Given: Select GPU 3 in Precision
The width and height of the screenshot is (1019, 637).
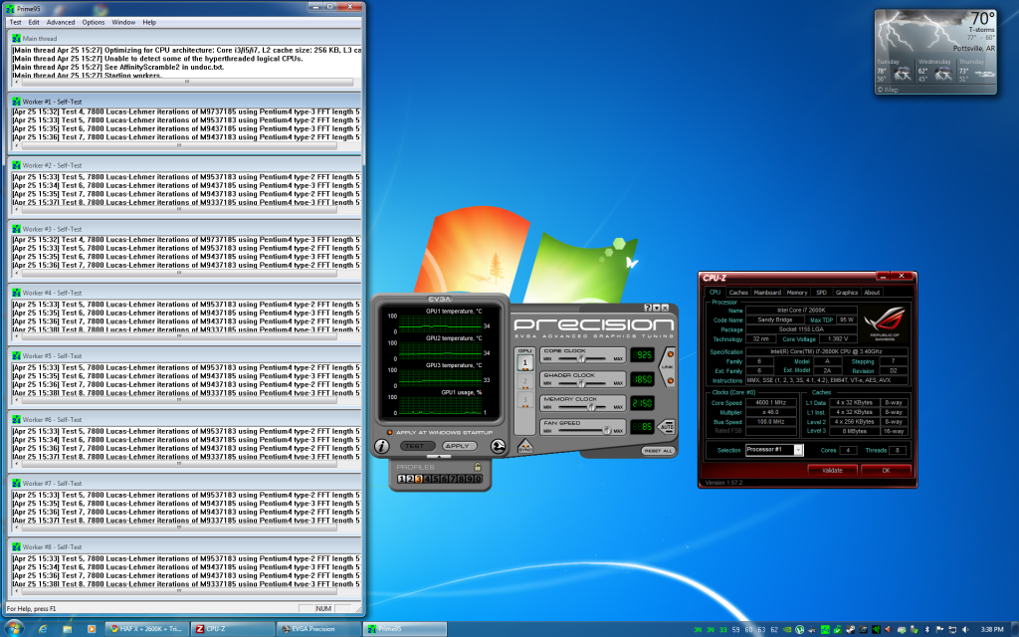Looking at the screenshot, I should (x=525, y=400).
